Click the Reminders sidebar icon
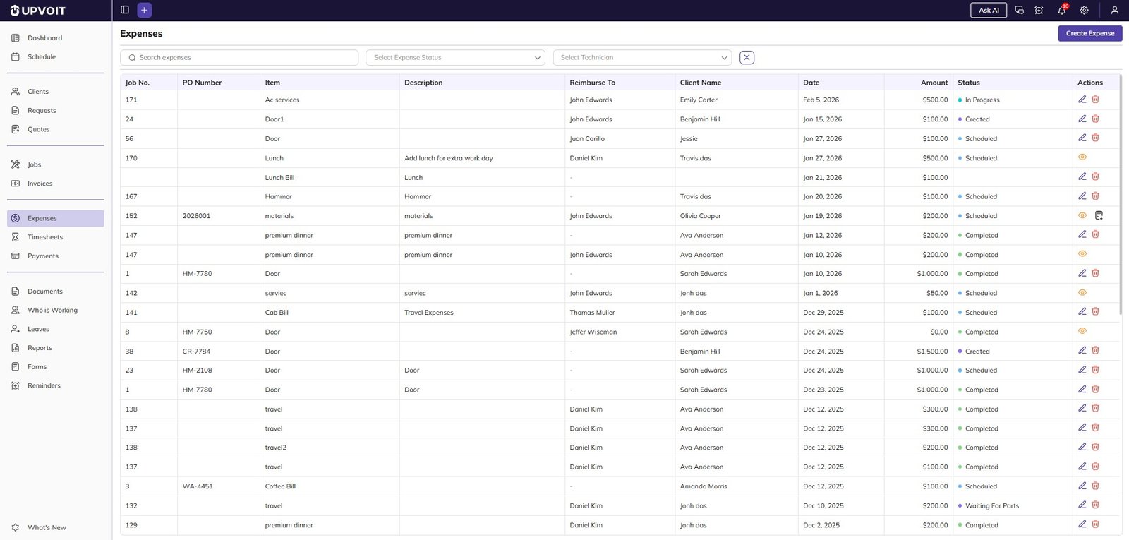Image resolution: width=1129 pixels, height=540 pixels. (16, 385)
